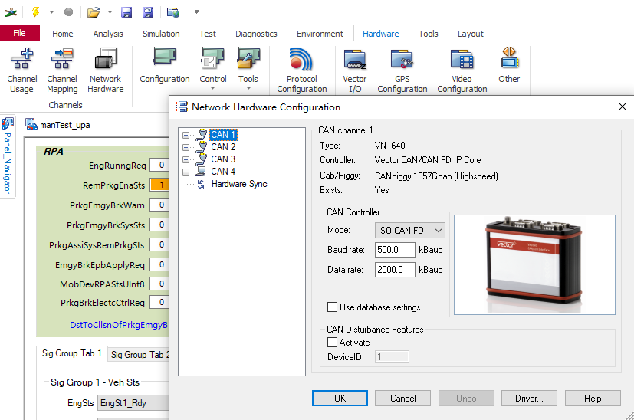Select Sig Group Tab 2

coord(140,355)
